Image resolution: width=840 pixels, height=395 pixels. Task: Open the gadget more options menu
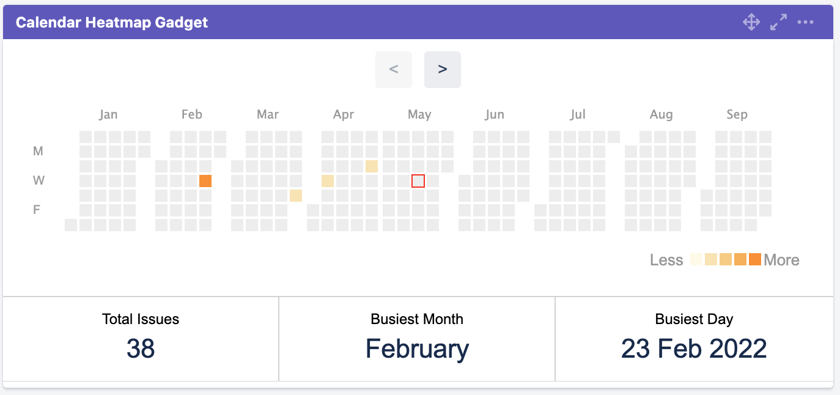[x=805, y=23]
